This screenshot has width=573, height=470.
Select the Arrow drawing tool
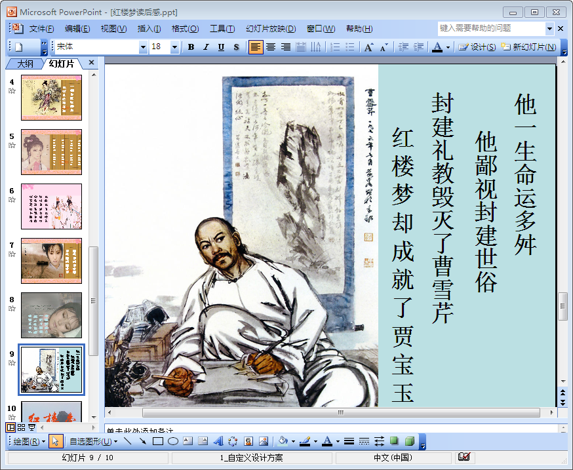[142, 441]
